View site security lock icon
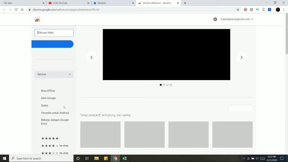 click(x=29, y=9)
